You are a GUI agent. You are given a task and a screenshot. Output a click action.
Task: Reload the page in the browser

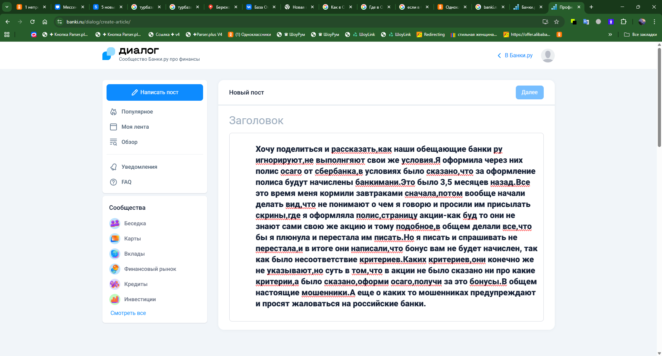click(32, 22)
